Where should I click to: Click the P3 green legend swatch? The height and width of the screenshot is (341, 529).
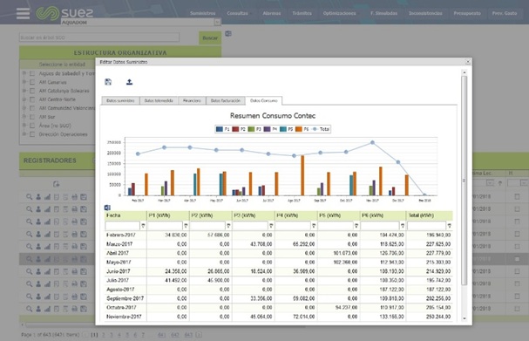pyautogui.click(x=251, y=129)
